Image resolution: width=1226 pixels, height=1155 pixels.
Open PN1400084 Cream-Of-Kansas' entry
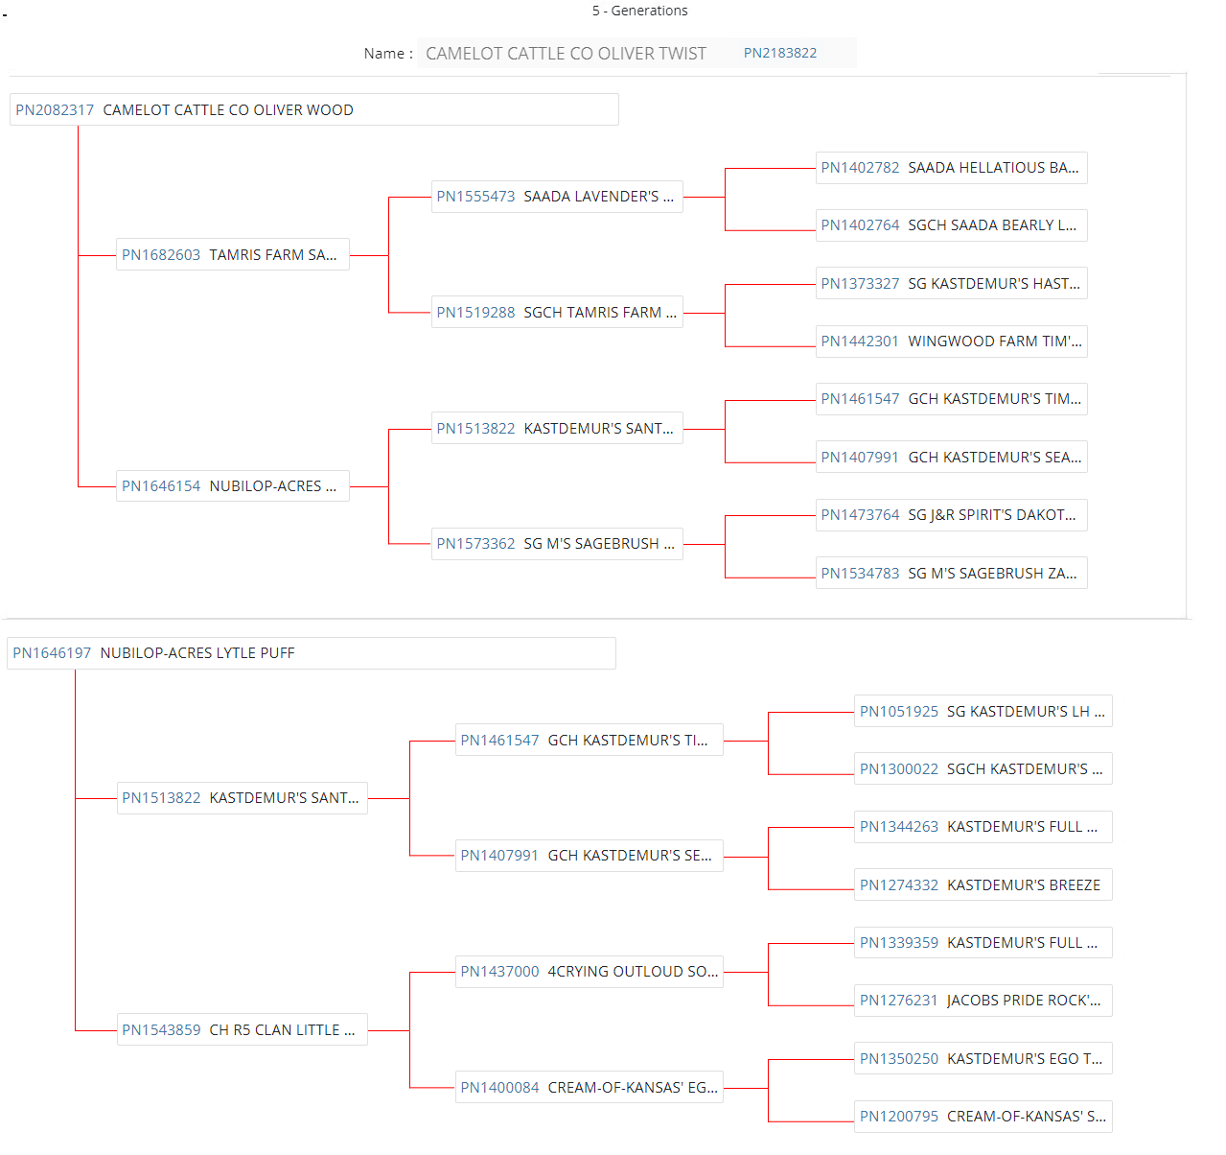[499, 1088]
